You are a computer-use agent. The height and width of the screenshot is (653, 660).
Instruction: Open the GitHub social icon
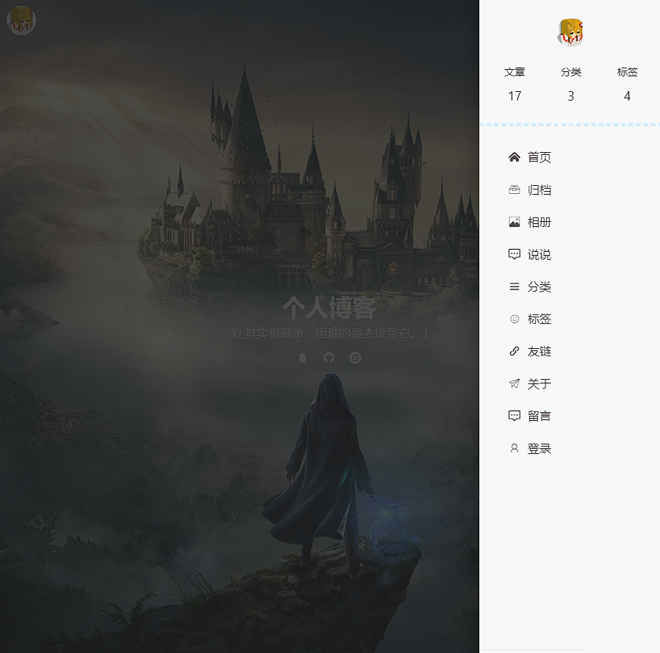(x=329, y=358)
